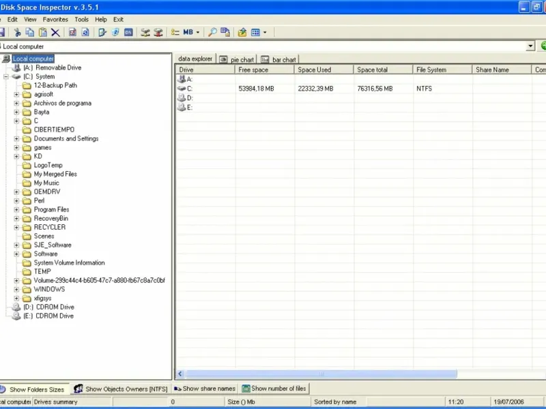The height and width of the screenshot is (409, 546).
Task: Select the C: drive row icon
Action: 182,89
